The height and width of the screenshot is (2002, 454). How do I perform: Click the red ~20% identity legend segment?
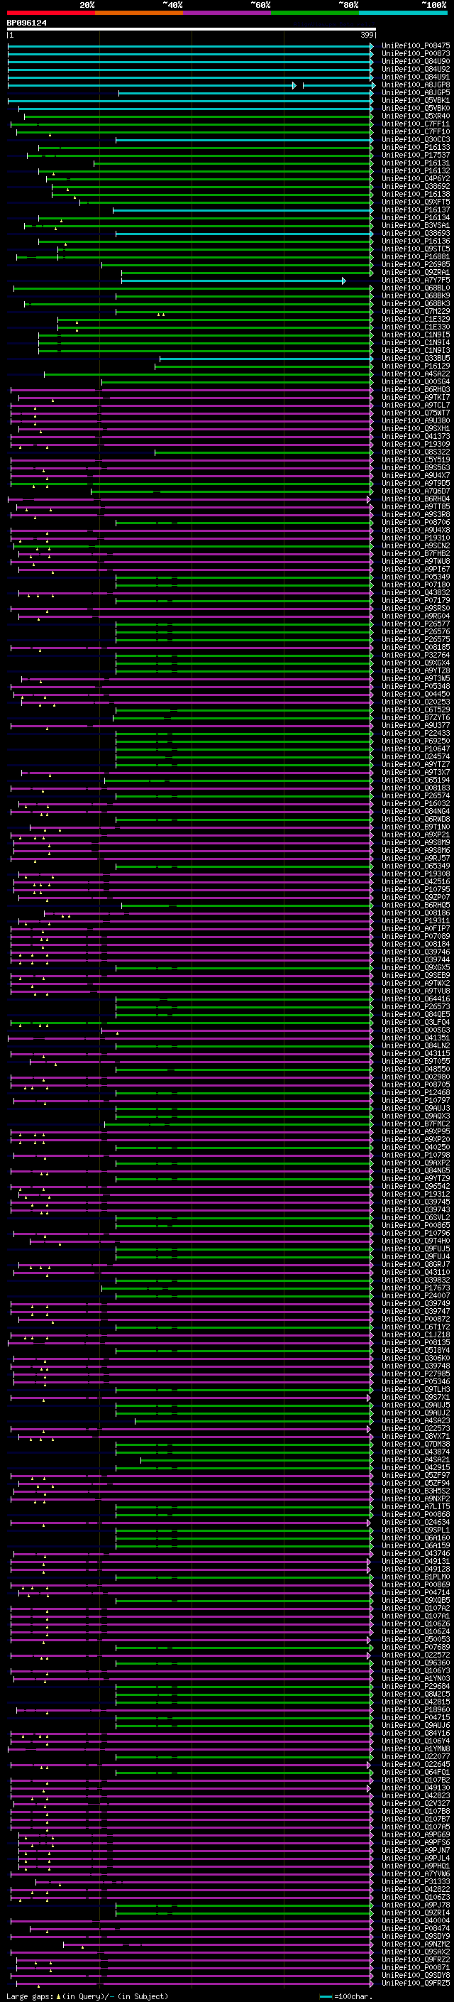click(x=51, y=13)
